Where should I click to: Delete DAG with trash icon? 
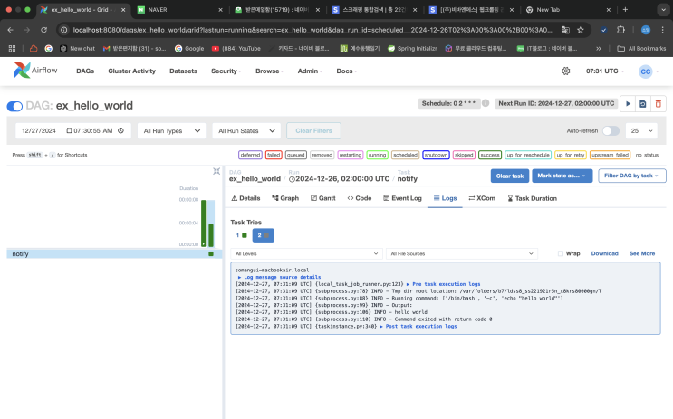tap(658, 104)
